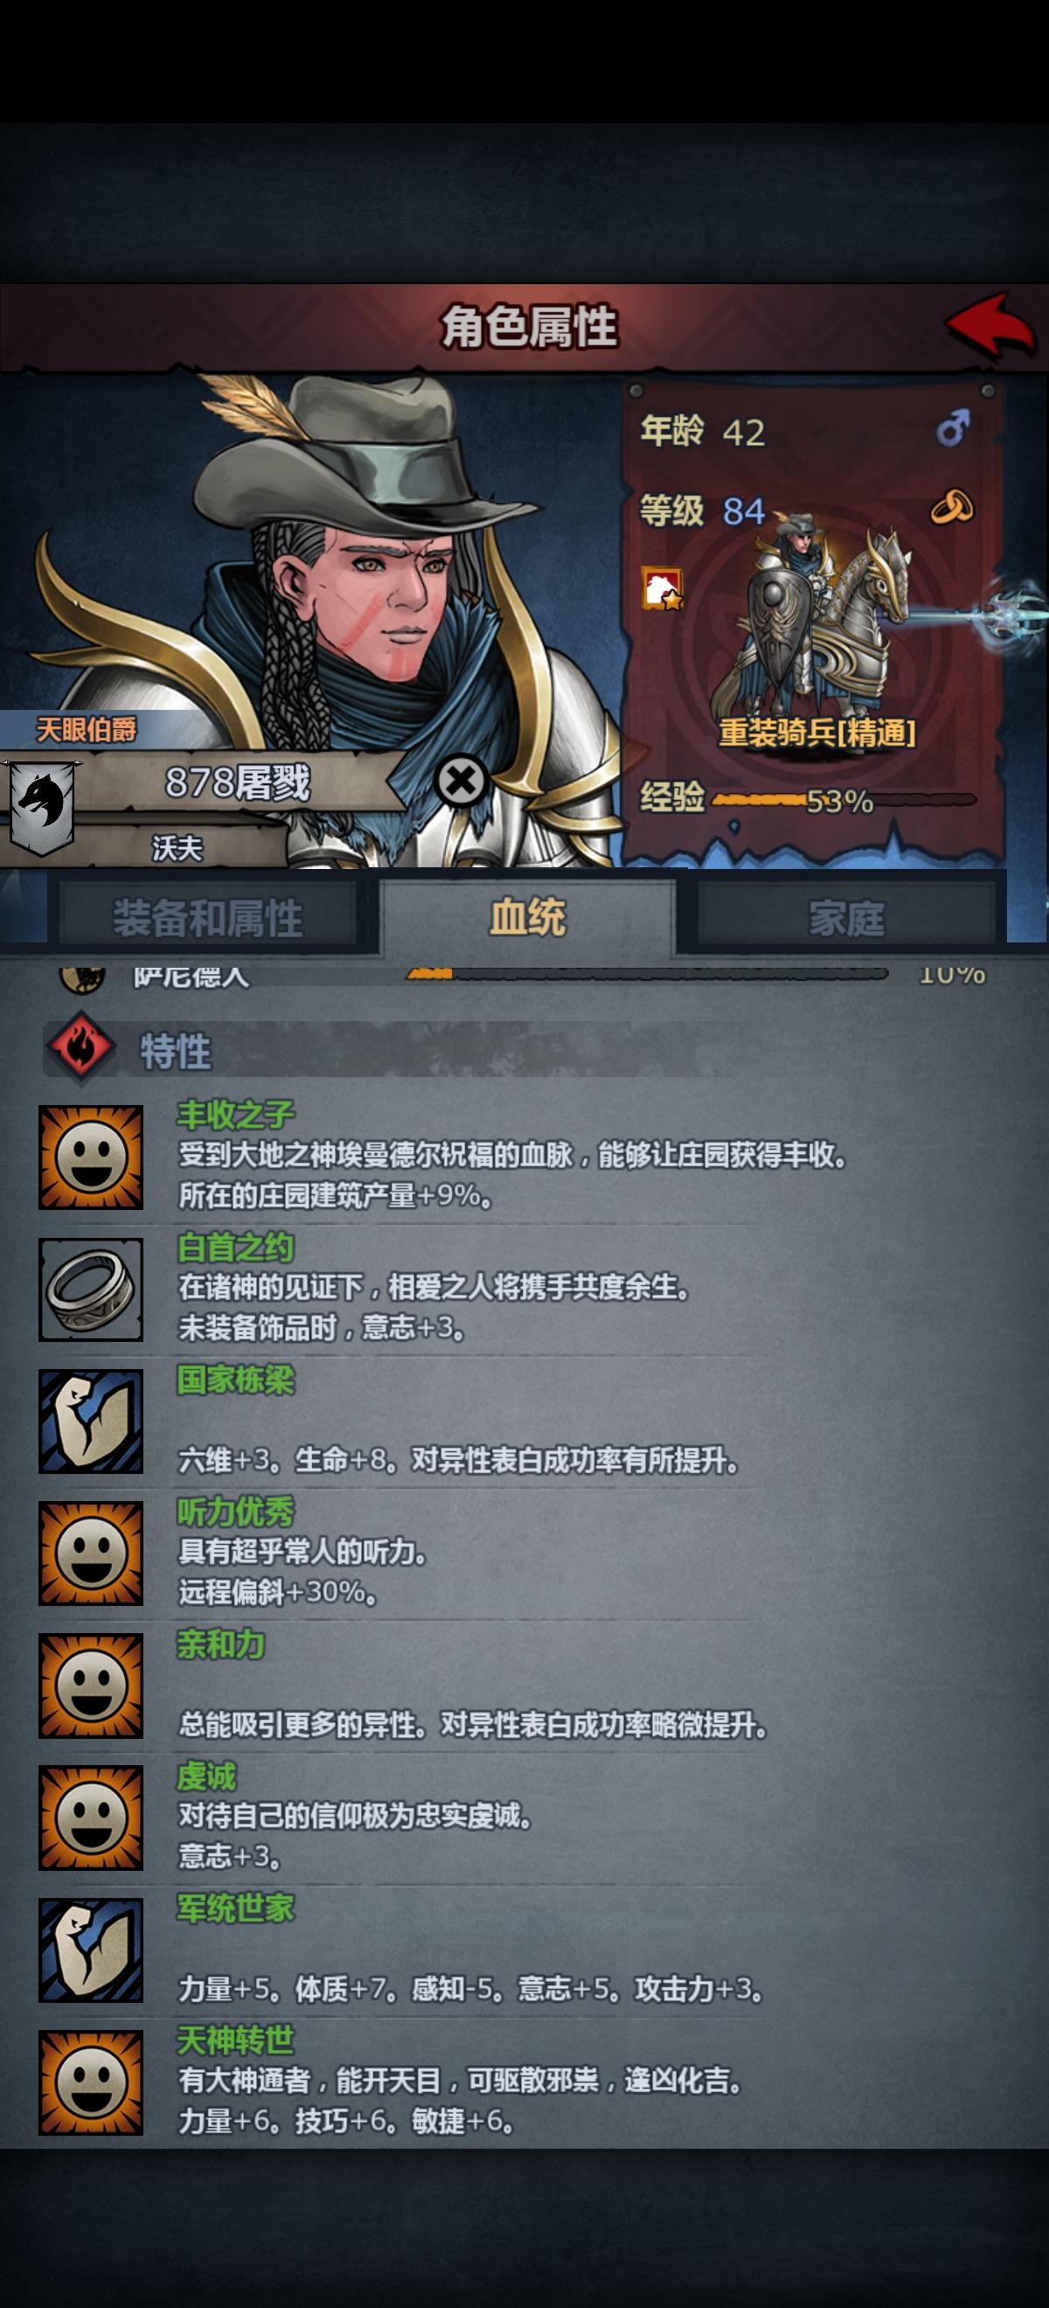
Task: Tap the male gender symbol icon
Action: pos(953,428)
